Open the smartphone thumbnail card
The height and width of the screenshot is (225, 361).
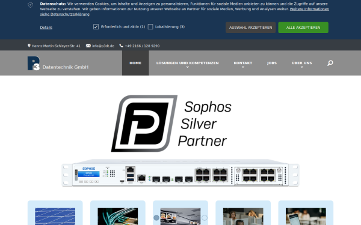click(x=306, y=216)
